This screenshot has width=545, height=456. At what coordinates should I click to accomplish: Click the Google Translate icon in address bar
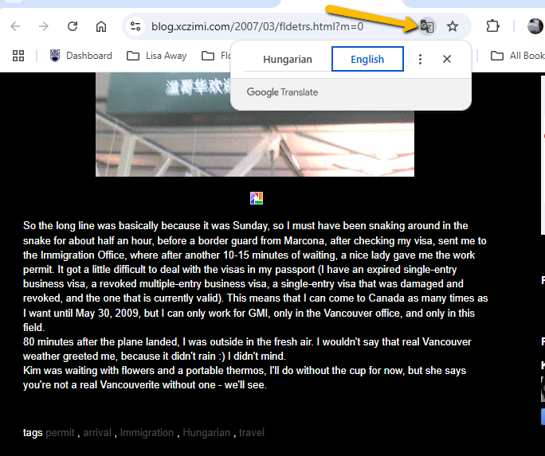426,26
